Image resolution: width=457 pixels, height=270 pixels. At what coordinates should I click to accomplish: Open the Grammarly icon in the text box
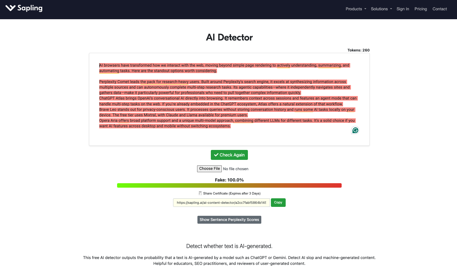pos(355,130)
